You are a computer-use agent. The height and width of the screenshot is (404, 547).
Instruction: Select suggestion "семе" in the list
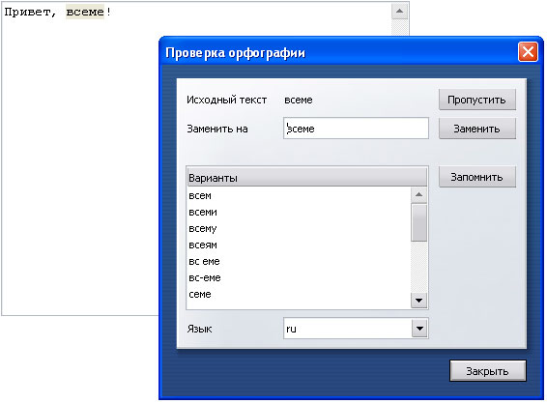pos(299,294)
